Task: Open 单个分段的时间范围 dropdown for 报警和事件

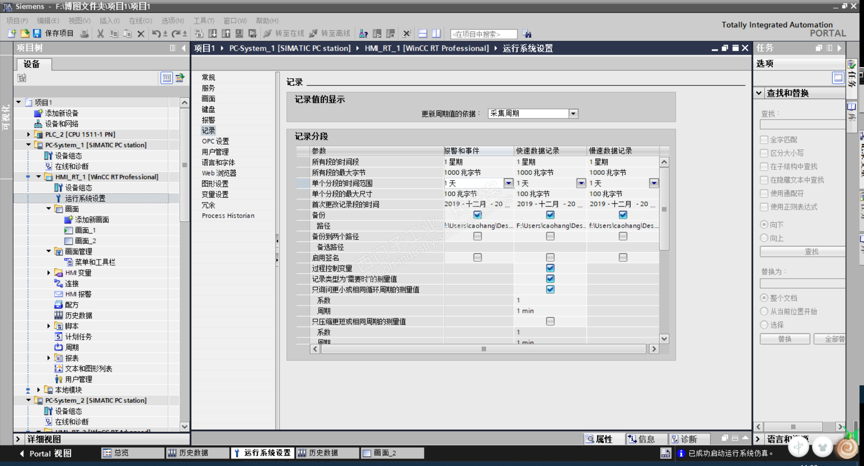Action: (x=508, y=183)
